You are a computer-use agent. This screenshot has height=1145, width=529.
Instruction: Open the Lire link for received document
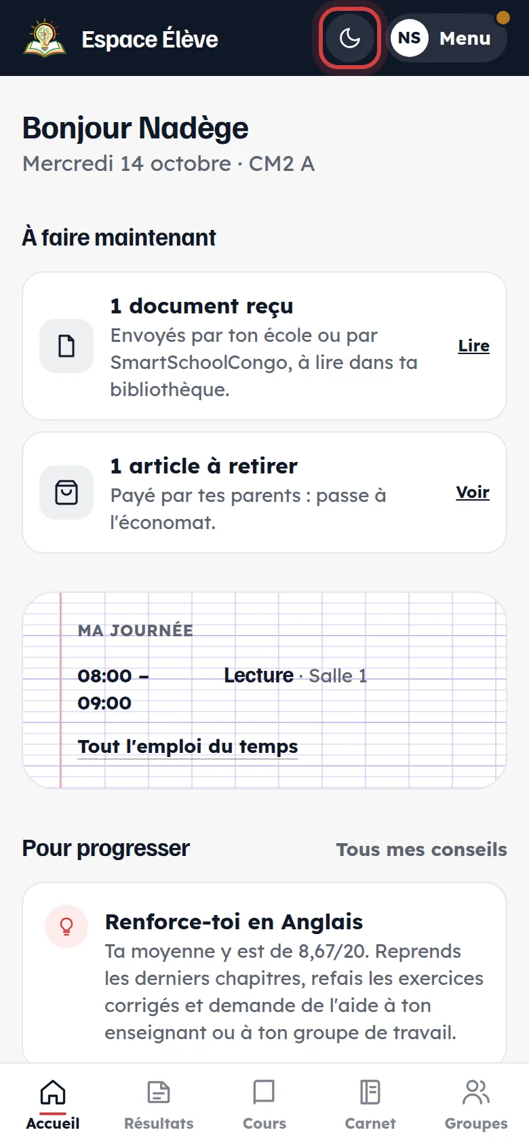click(473, 346)
